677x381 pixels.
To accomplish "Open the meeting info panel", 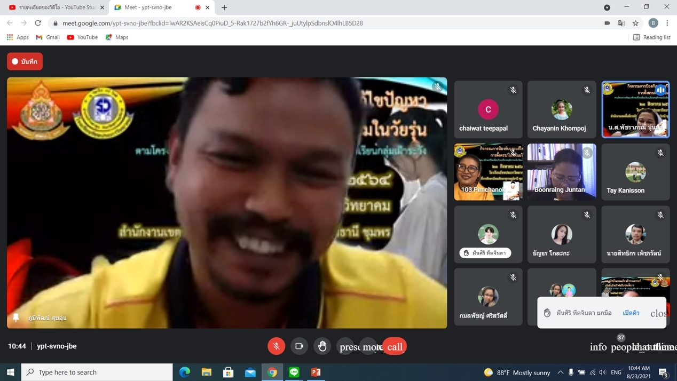I will tap(598, 347).
